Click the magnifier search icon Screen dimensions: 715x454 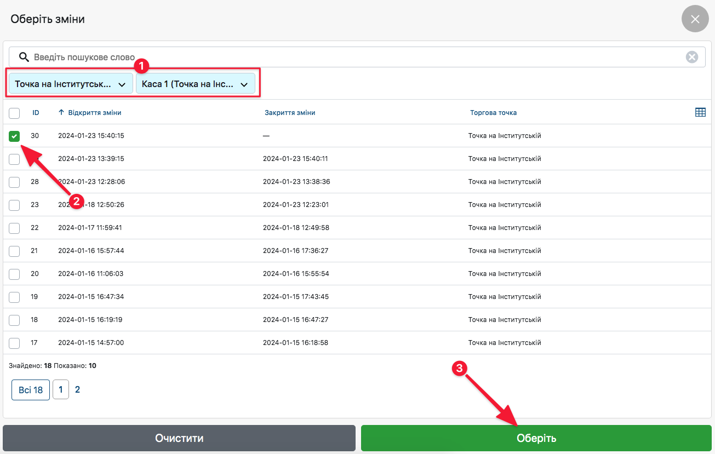24,57
